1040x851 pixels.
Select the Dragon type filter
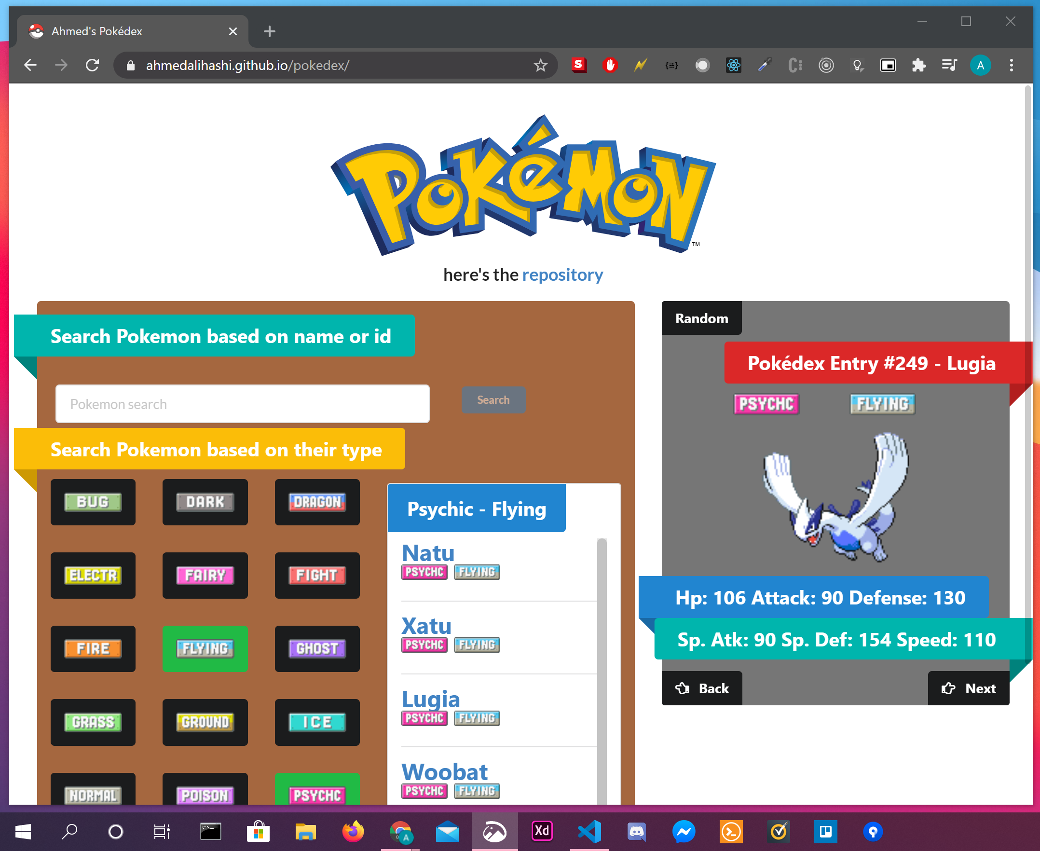317,502
